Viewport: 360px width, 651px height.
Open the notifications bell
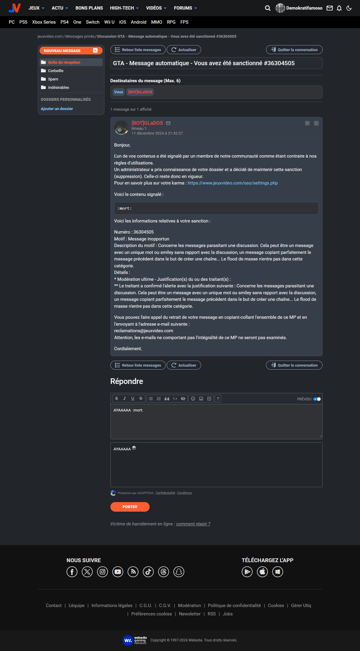pos(339,8)
